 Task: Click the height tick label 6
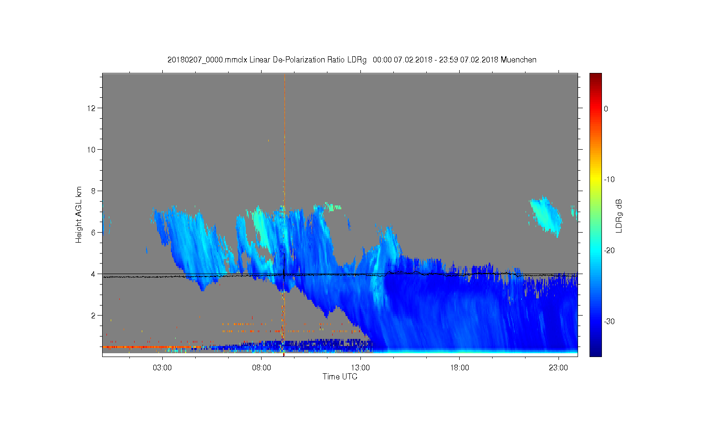[x=94, y=233]
